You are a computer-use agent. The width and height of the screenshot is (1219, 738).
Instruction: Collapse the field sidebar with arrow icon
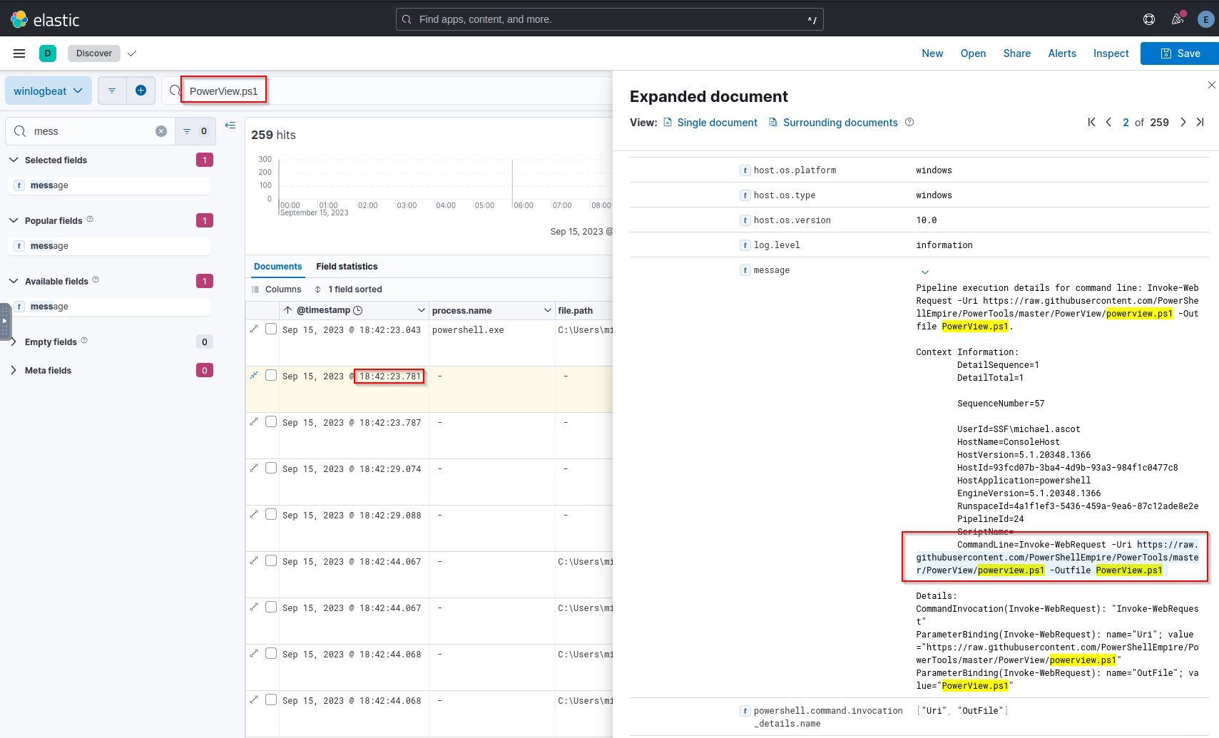coord(230,125)
